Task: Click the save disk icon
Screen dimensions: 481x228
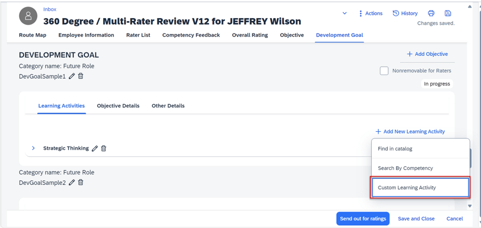Action: [448, 13]
